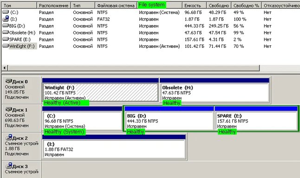300x178 pixels.
Task: Click the drive icon next to SPARE (E:)
Action: click(x=6, y=39)
